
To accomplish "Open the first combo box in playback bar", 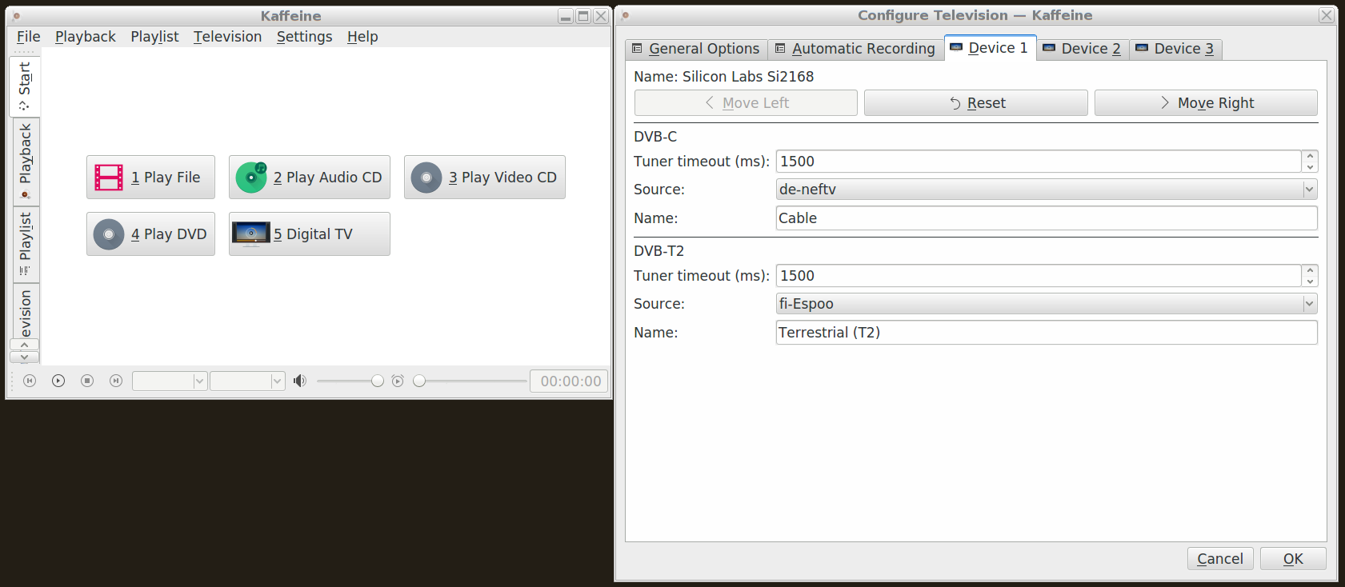I will coord(170,381).
